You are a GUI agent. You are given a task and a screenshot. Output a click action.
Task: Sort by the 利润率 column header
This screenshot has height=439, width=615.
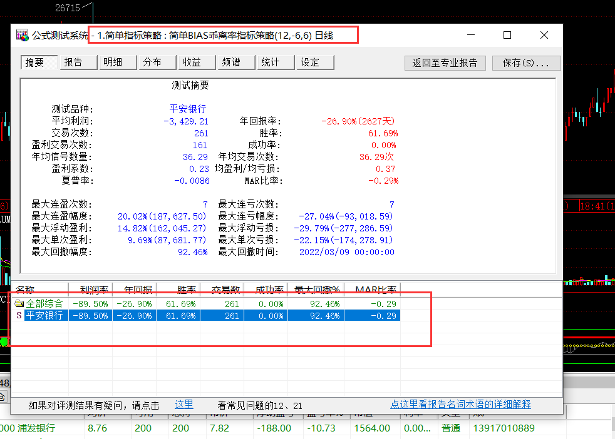[91, 290]
